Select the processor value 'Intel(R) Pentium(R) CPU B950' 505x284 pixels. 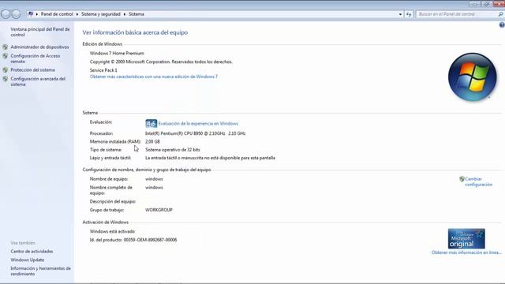[196, 133]
